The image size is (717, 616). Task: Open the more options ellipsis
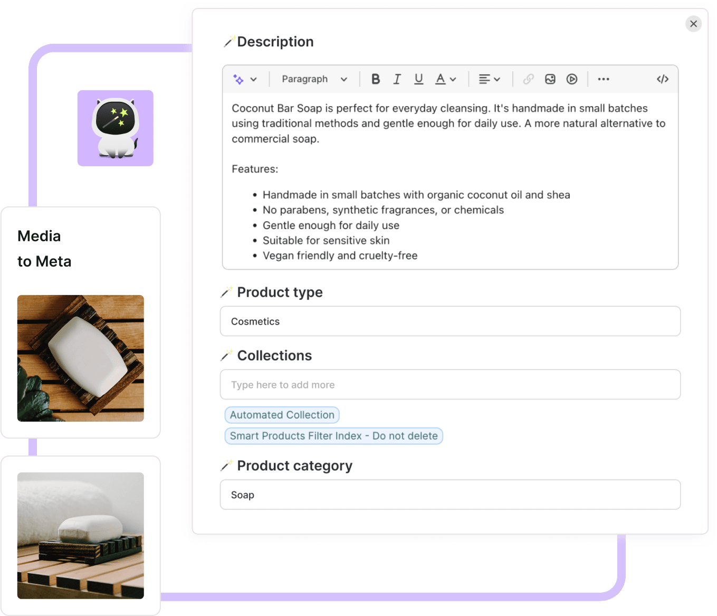[x=603, y=79]
